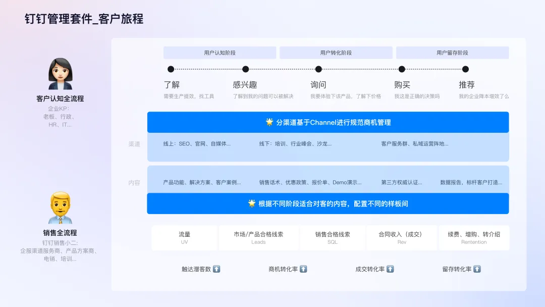
Task: Click star icon in 样板间 banner
Action: point(252,203)
